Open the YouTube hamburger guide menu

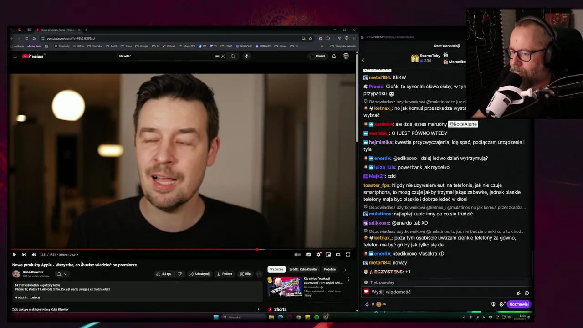(15, 56)
